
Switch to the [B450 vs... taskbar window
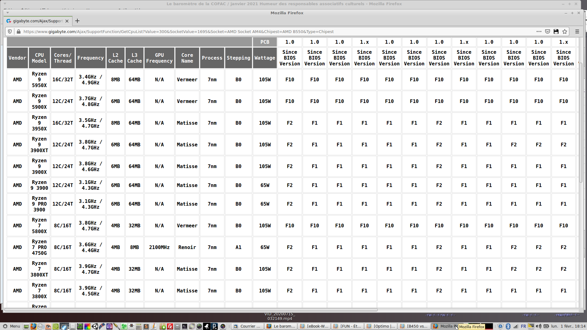coord(414,326)
